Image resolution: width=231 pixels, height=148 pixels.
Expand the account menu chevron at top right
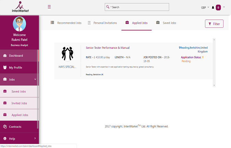224,7
